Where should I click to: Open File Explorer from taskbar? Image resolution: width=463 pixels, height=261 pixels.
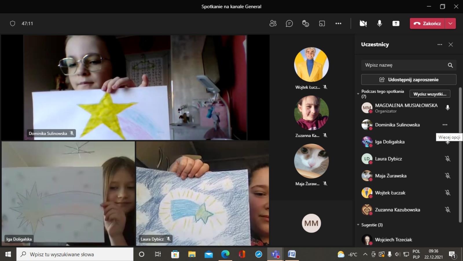192,254
